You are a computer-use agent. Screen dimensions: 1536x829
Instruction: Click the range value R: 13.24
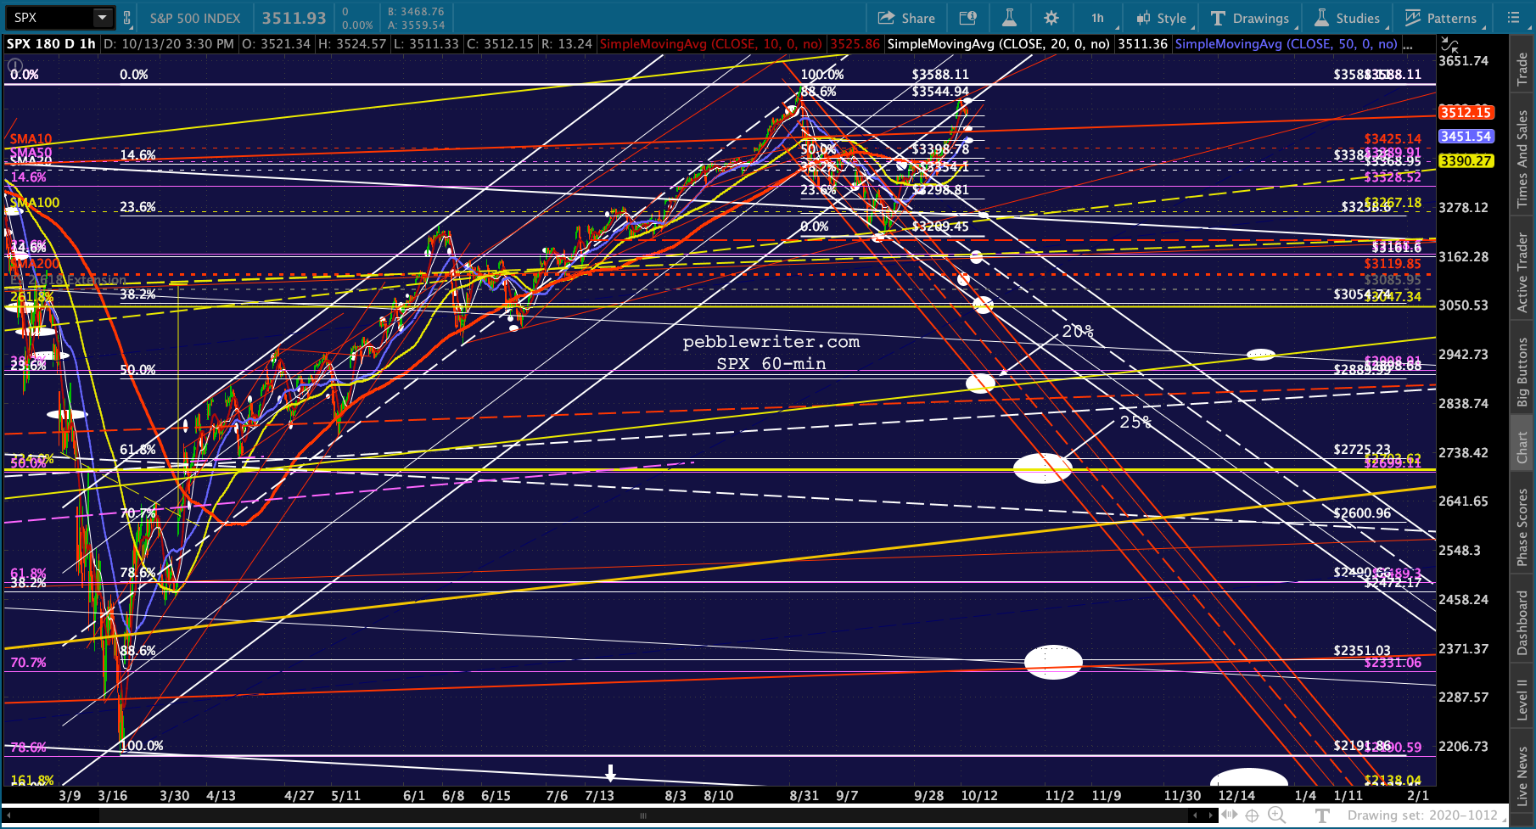[x=566, y=44]
